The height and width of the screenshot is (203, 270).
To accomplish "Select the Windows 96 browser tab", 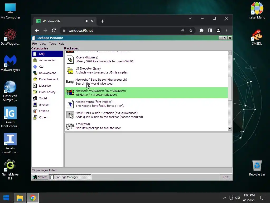I will (x=65, y=21).
